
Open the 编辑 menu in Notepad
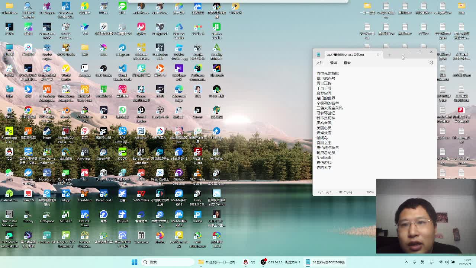(x=333, y=63)
